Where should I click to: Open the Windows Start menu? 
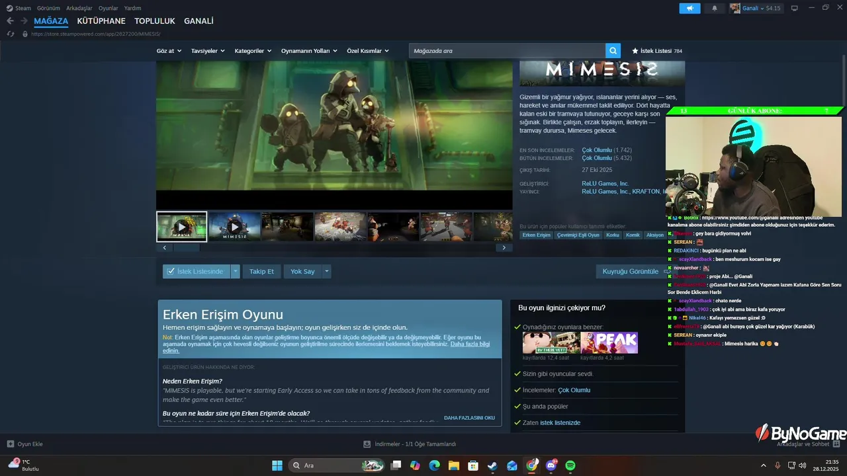coord(277,465)
